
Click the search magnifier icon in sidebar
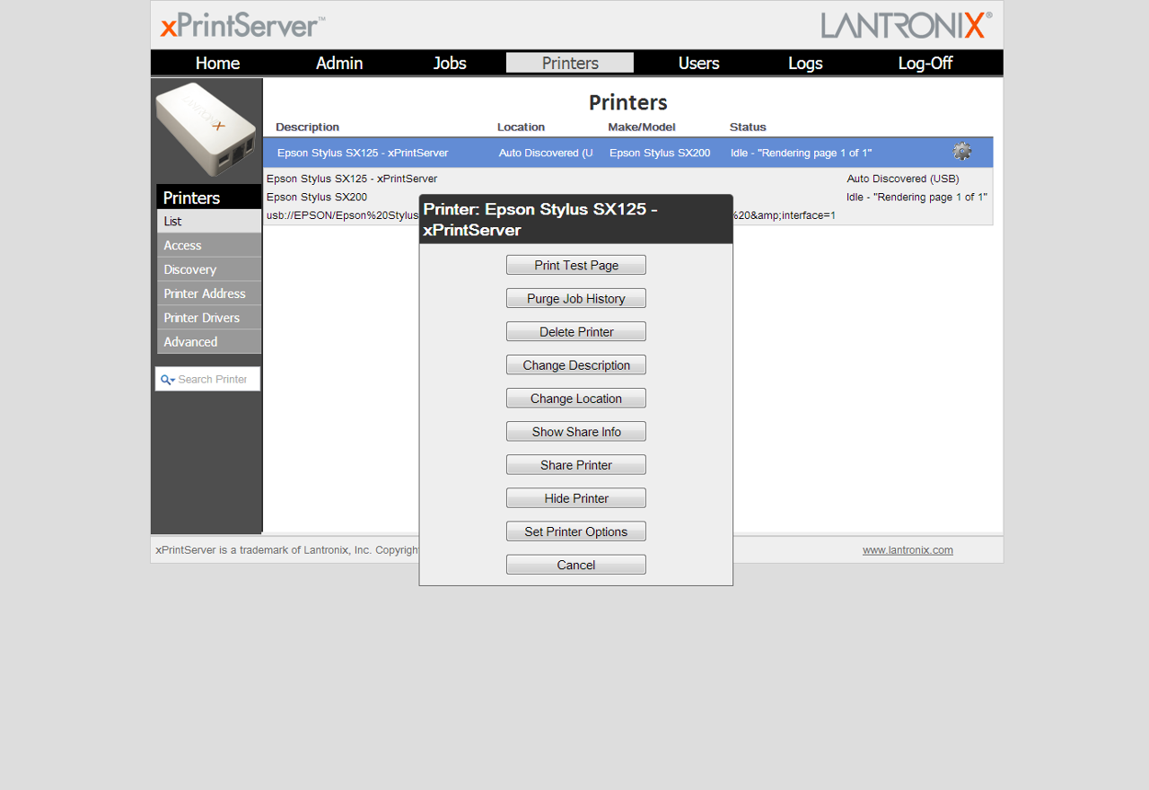167,380
